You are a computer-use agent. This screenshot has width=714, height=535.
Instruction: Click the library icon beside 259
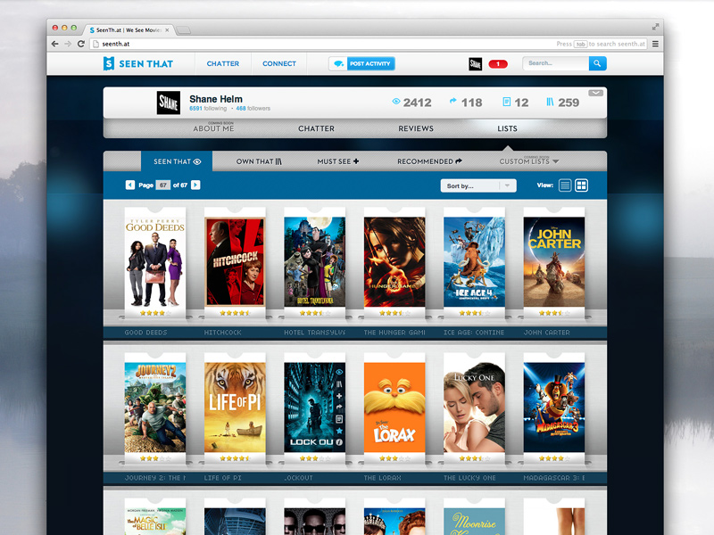click(550, 102)
